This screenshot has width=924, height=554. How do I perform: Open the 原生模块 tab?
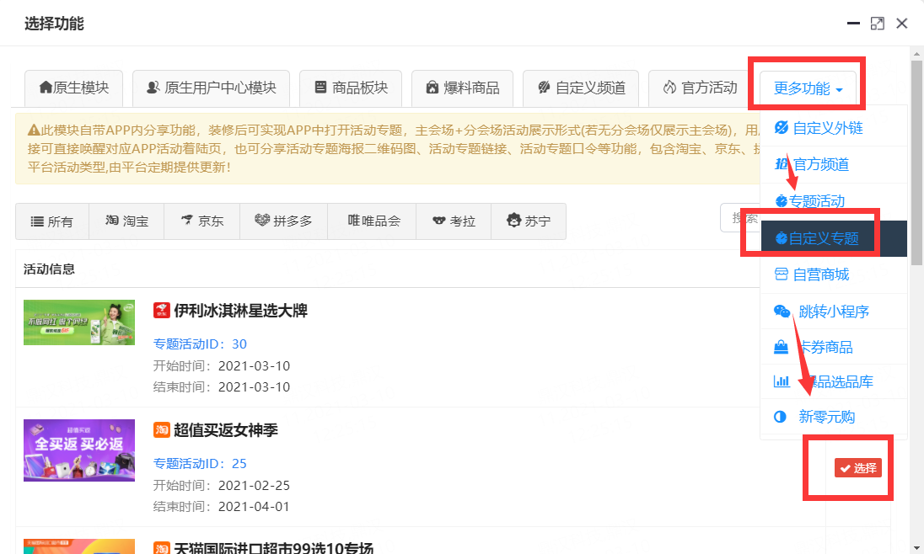pyautogui.click(x=73, y=88)
